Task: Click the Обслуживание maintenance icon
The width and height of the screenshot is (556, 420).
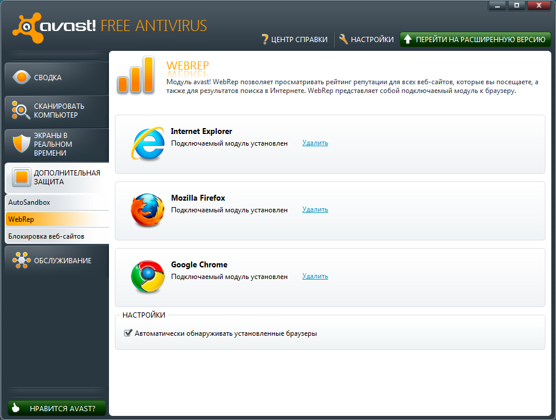Action: point(21,260)
